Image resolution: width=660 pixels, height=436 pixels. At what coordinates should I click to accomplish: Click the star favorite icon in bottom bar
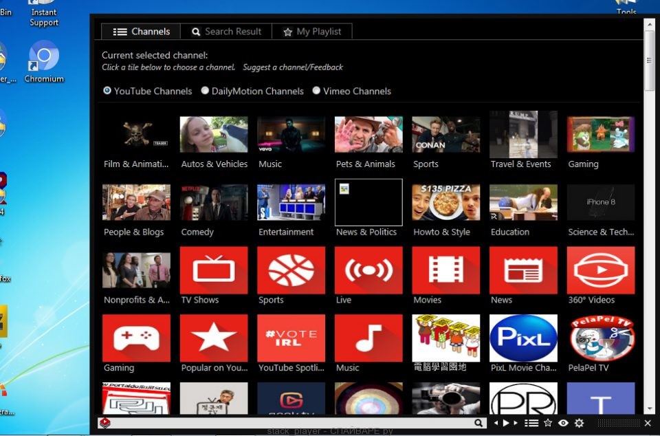coord(548,423)
